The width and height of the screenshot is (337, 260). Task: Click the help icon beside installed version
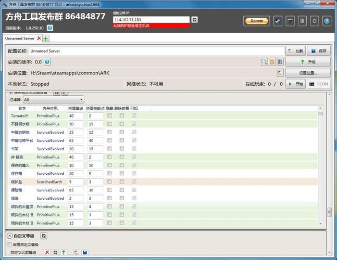47,62
